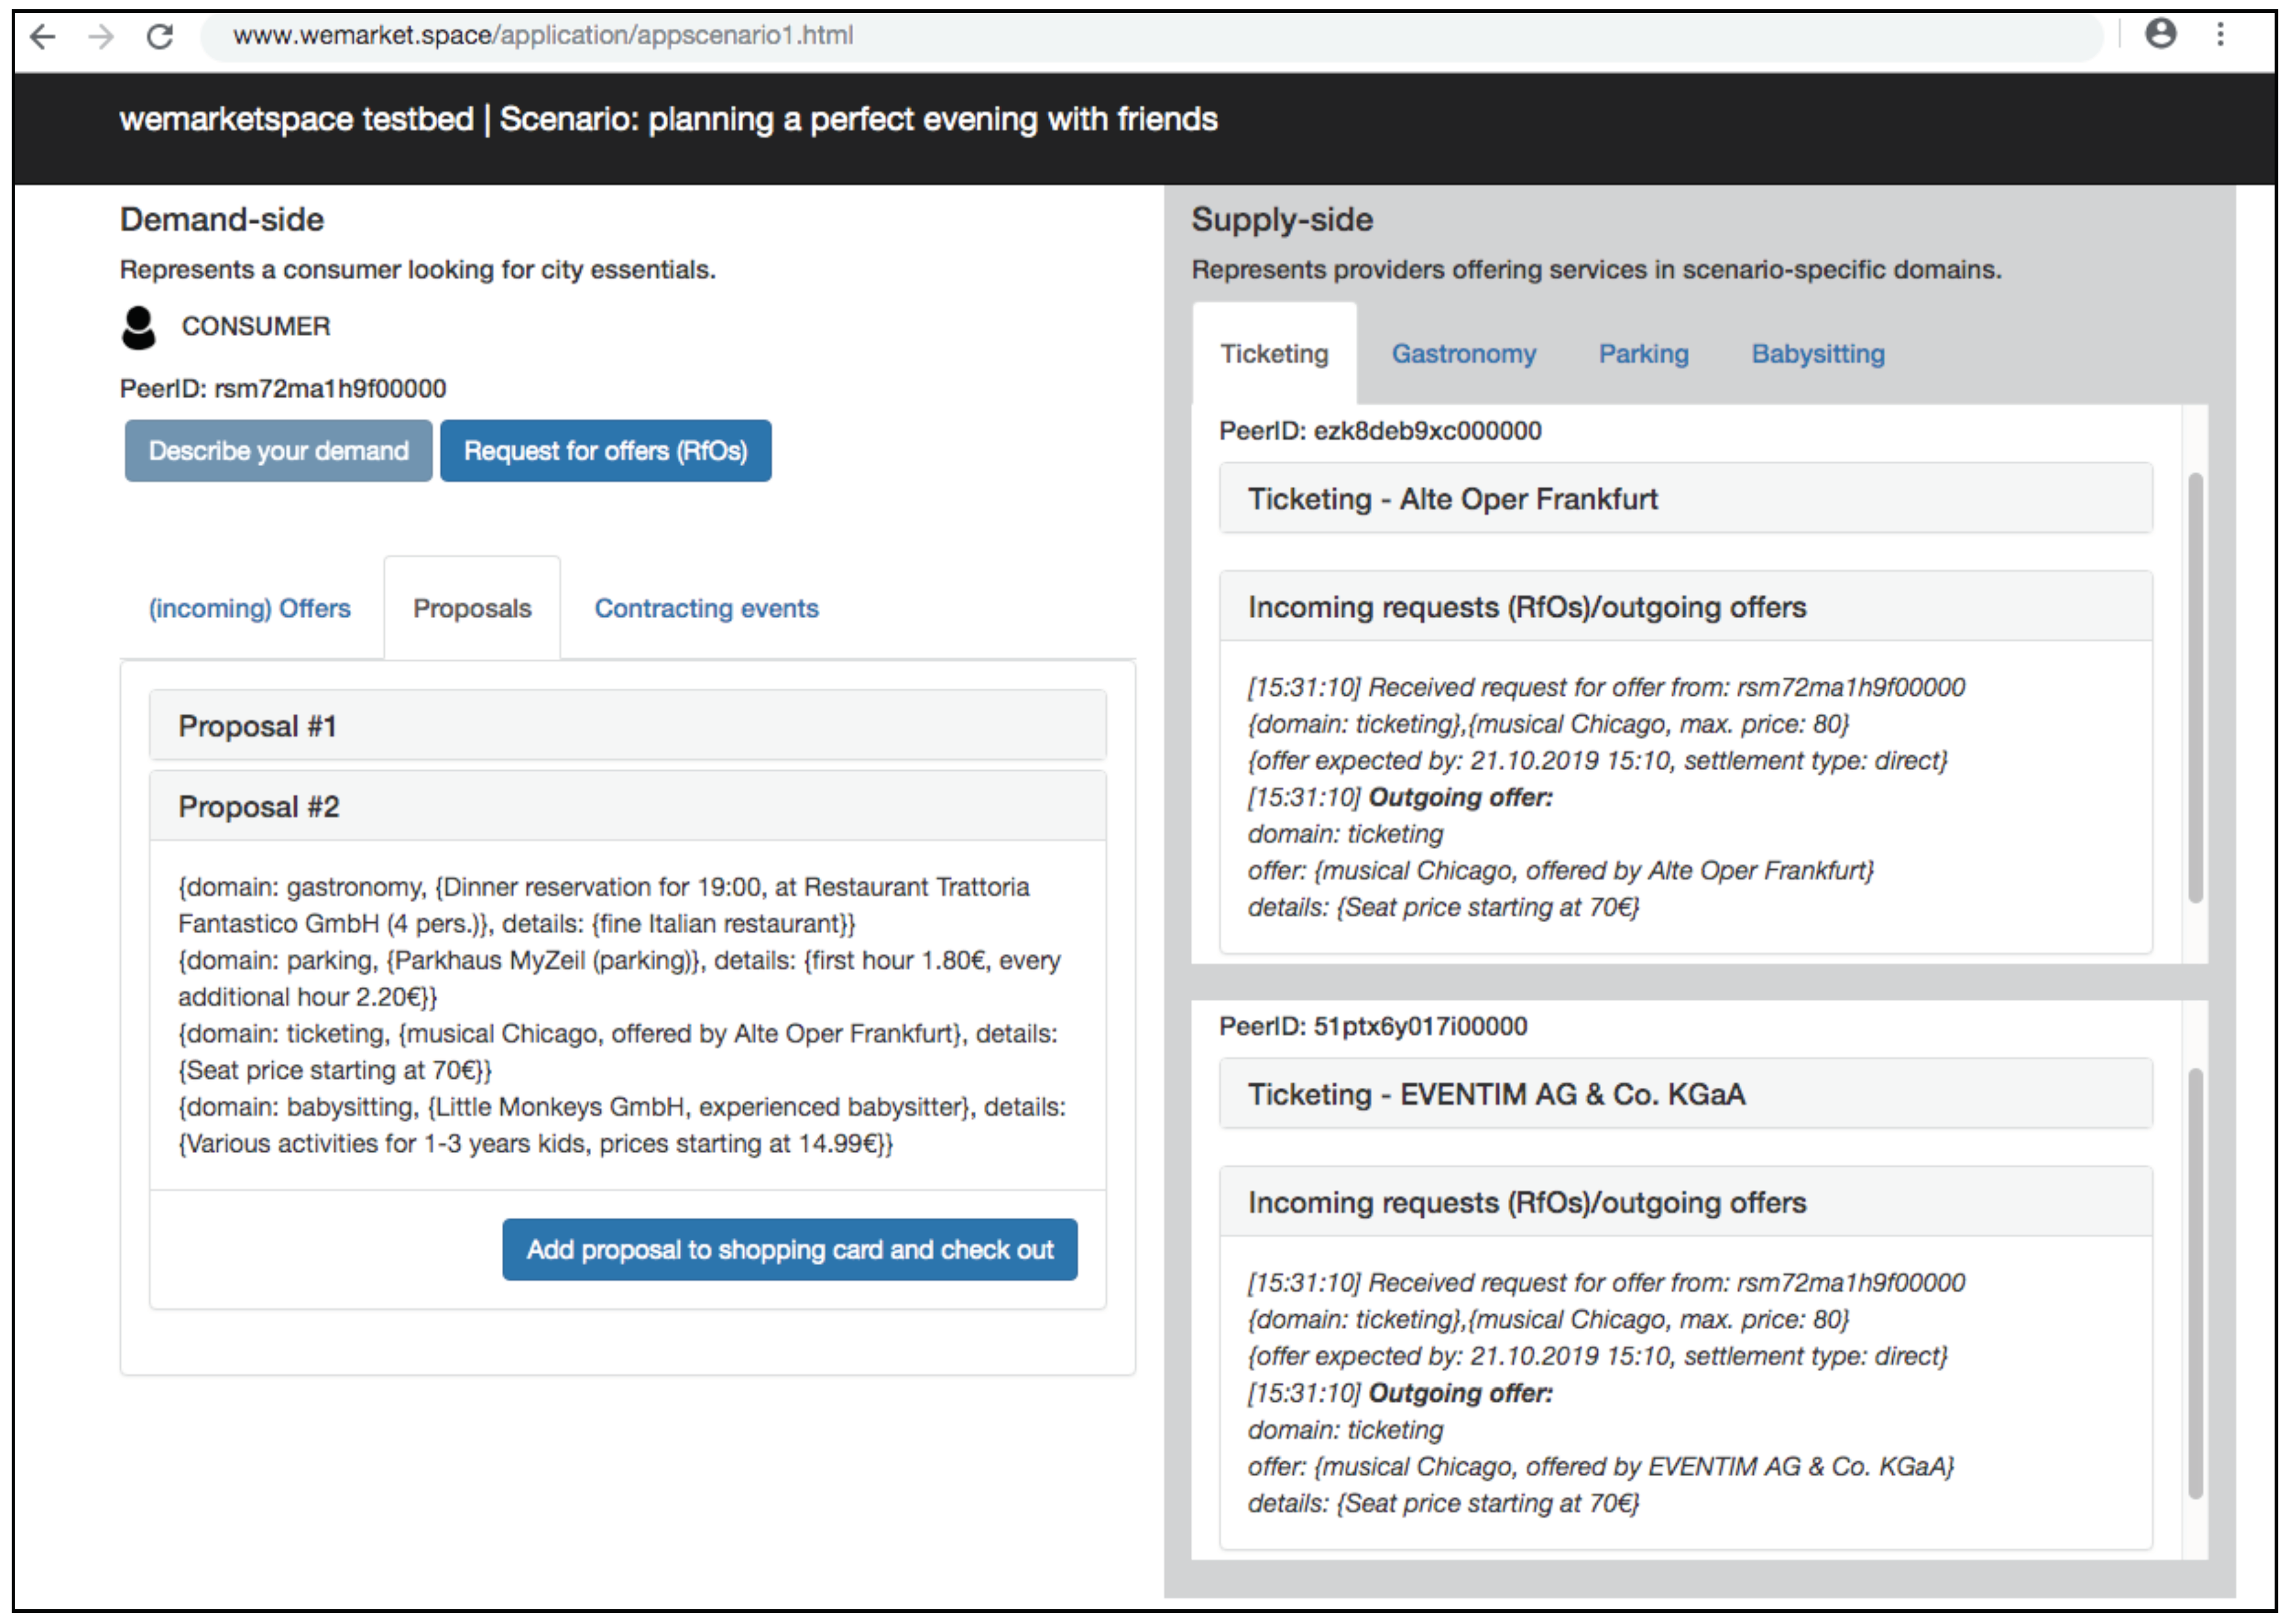Viewport: 2290px width, 1624px height.
Task: Add proposal to shopping card and check out
Action: [x=789, y=1250]
